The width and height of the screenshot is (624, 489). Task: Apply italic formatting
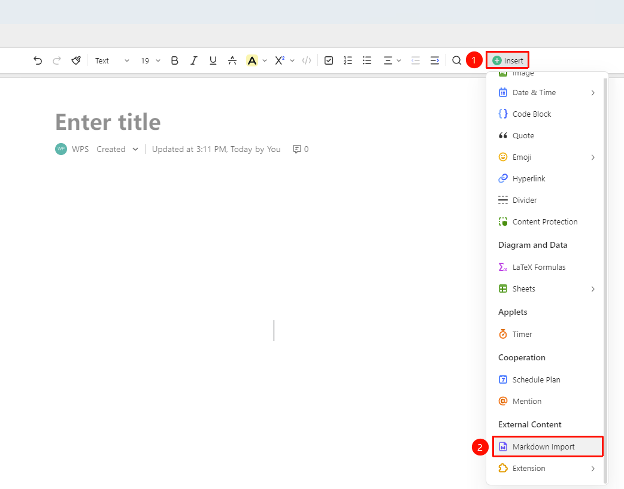[194, 60]
